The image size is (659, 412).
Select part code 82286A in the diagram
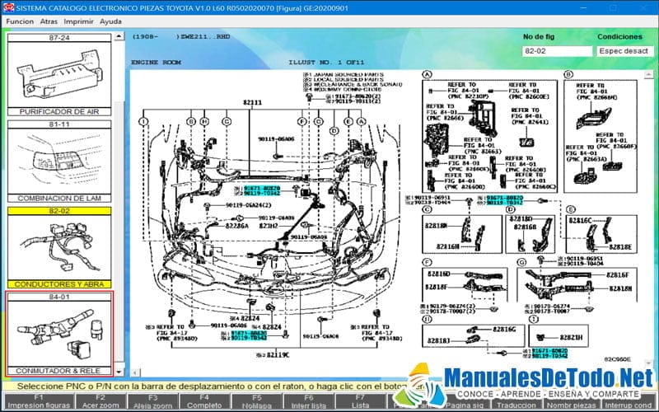[x=237, y=226]
